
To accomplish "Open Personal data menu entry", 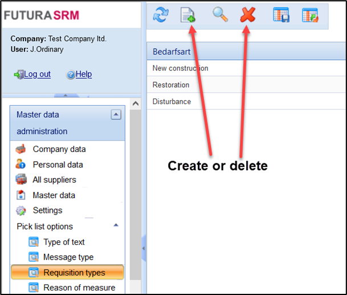I will [58, 165].
